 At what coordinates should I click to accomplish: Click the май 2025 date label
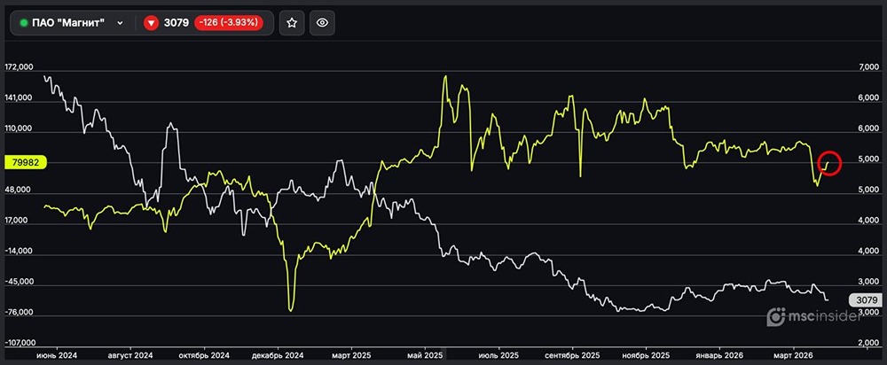[425, 355]
